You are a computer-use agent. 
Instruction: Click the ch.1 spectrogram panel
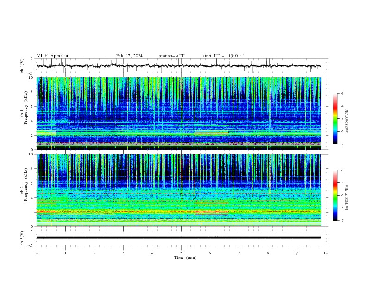point(178,113)
